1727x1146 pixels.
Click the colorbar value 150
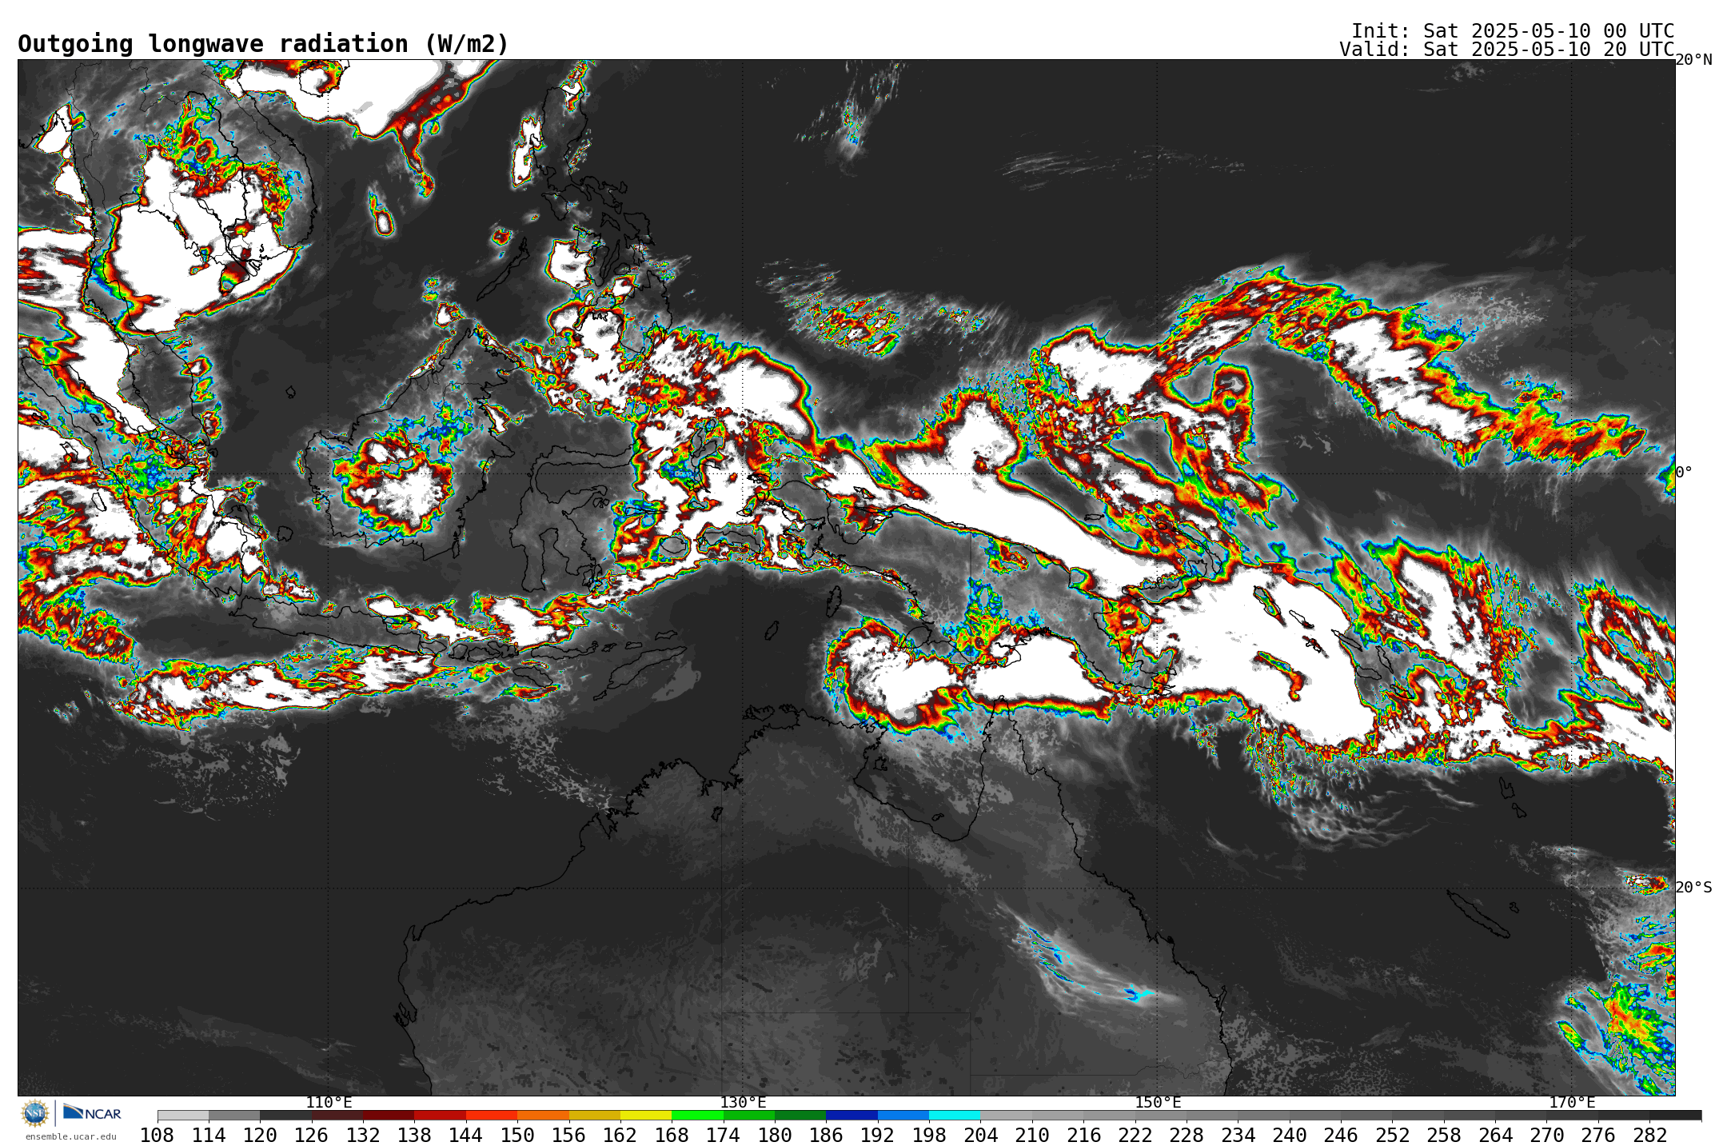pyautogui.click(x=517, y=1136)
